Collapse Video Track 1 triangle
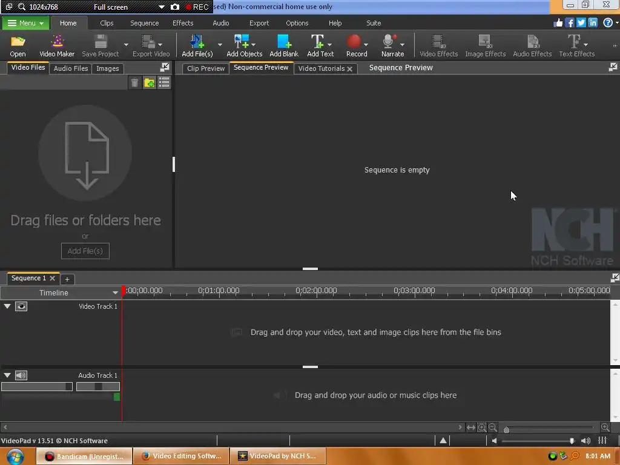 [7, 306]
